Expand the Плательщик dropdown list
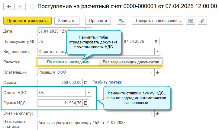This screenshot has height=130, width=219. (x=151, y=72)
